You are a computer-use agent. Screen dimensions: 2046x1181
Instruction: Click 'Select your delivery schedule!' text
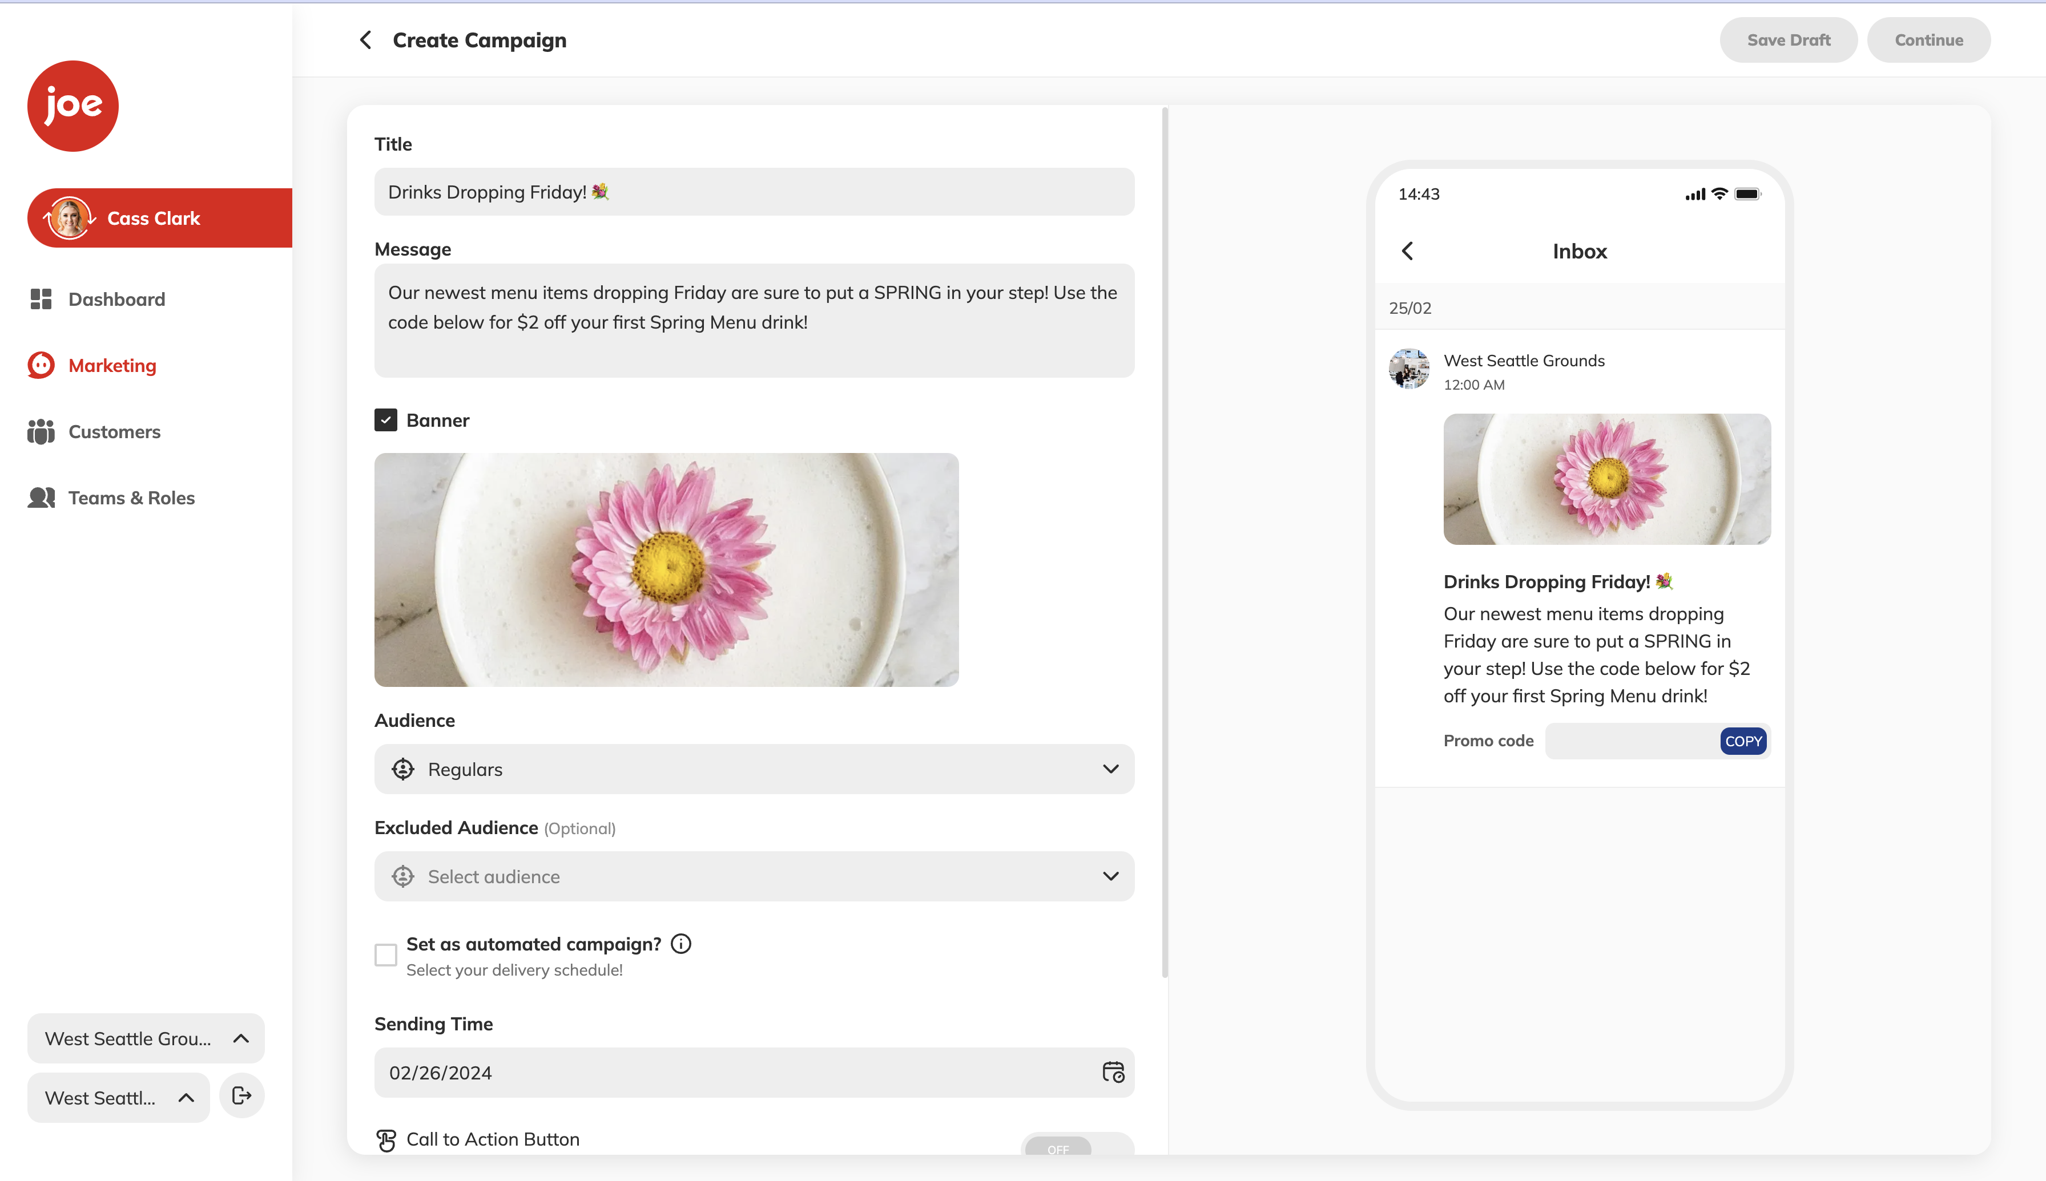click(x=514, y=970)
